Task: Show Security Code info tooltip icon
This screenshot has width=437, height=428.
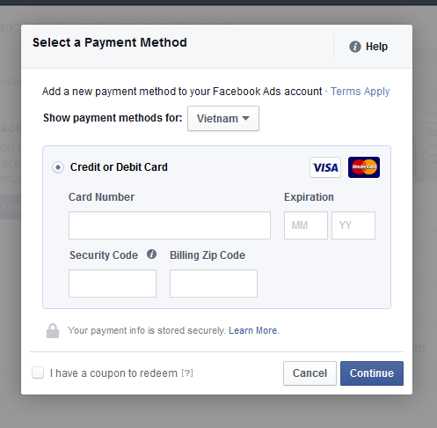Action: click(x=151, y=255)
